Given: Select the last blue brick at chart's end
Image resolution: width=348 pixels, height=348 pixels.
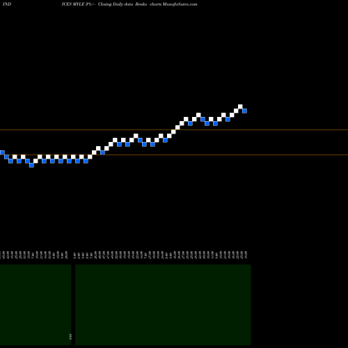Looking at the screenshot, I should click(x=244, y=111).
